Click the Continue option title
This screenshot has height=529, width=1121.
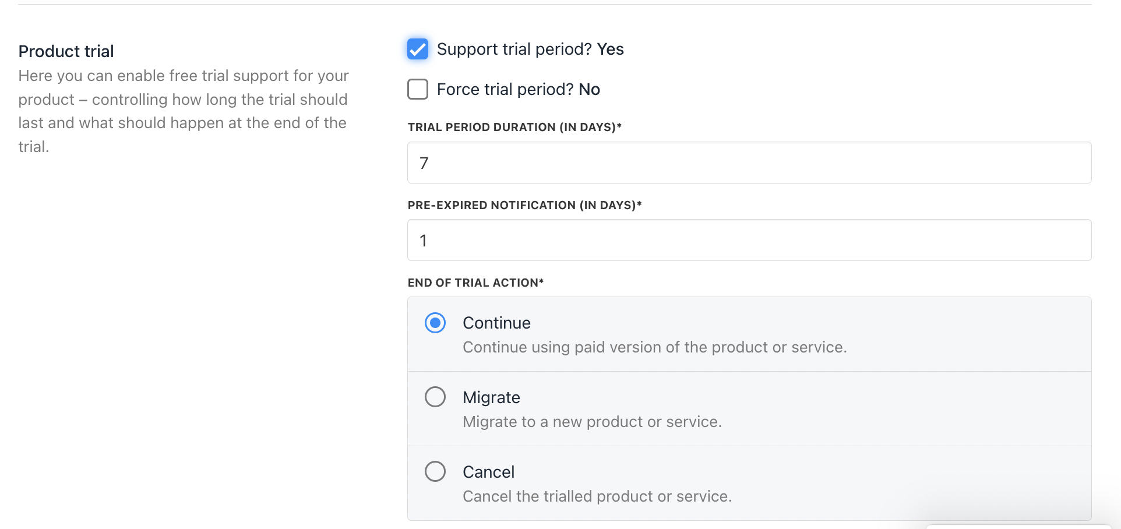point(496,323)
